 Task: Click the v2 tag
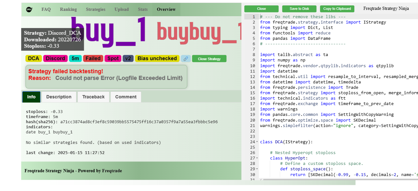pos(128,59)
